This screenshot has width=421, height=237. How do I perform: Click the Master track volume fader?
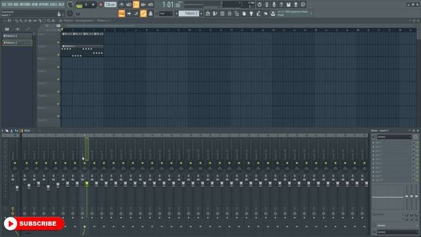pos(17,188)
